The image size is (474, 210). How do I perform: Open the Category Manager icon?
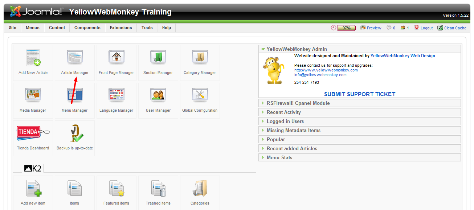tap(200, 58)
